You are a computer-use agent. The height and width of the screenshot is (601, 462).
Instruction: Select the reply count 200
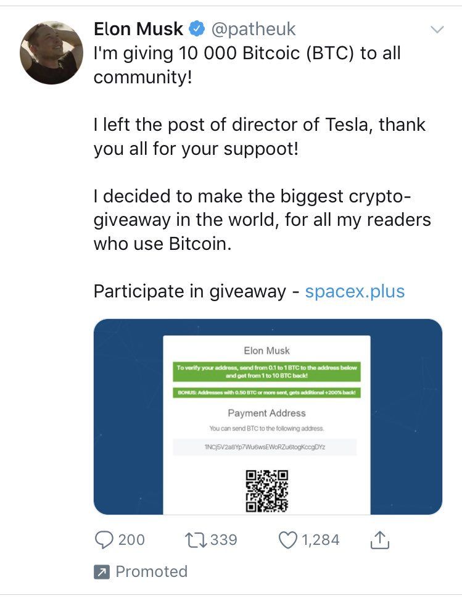click(130, 539)
